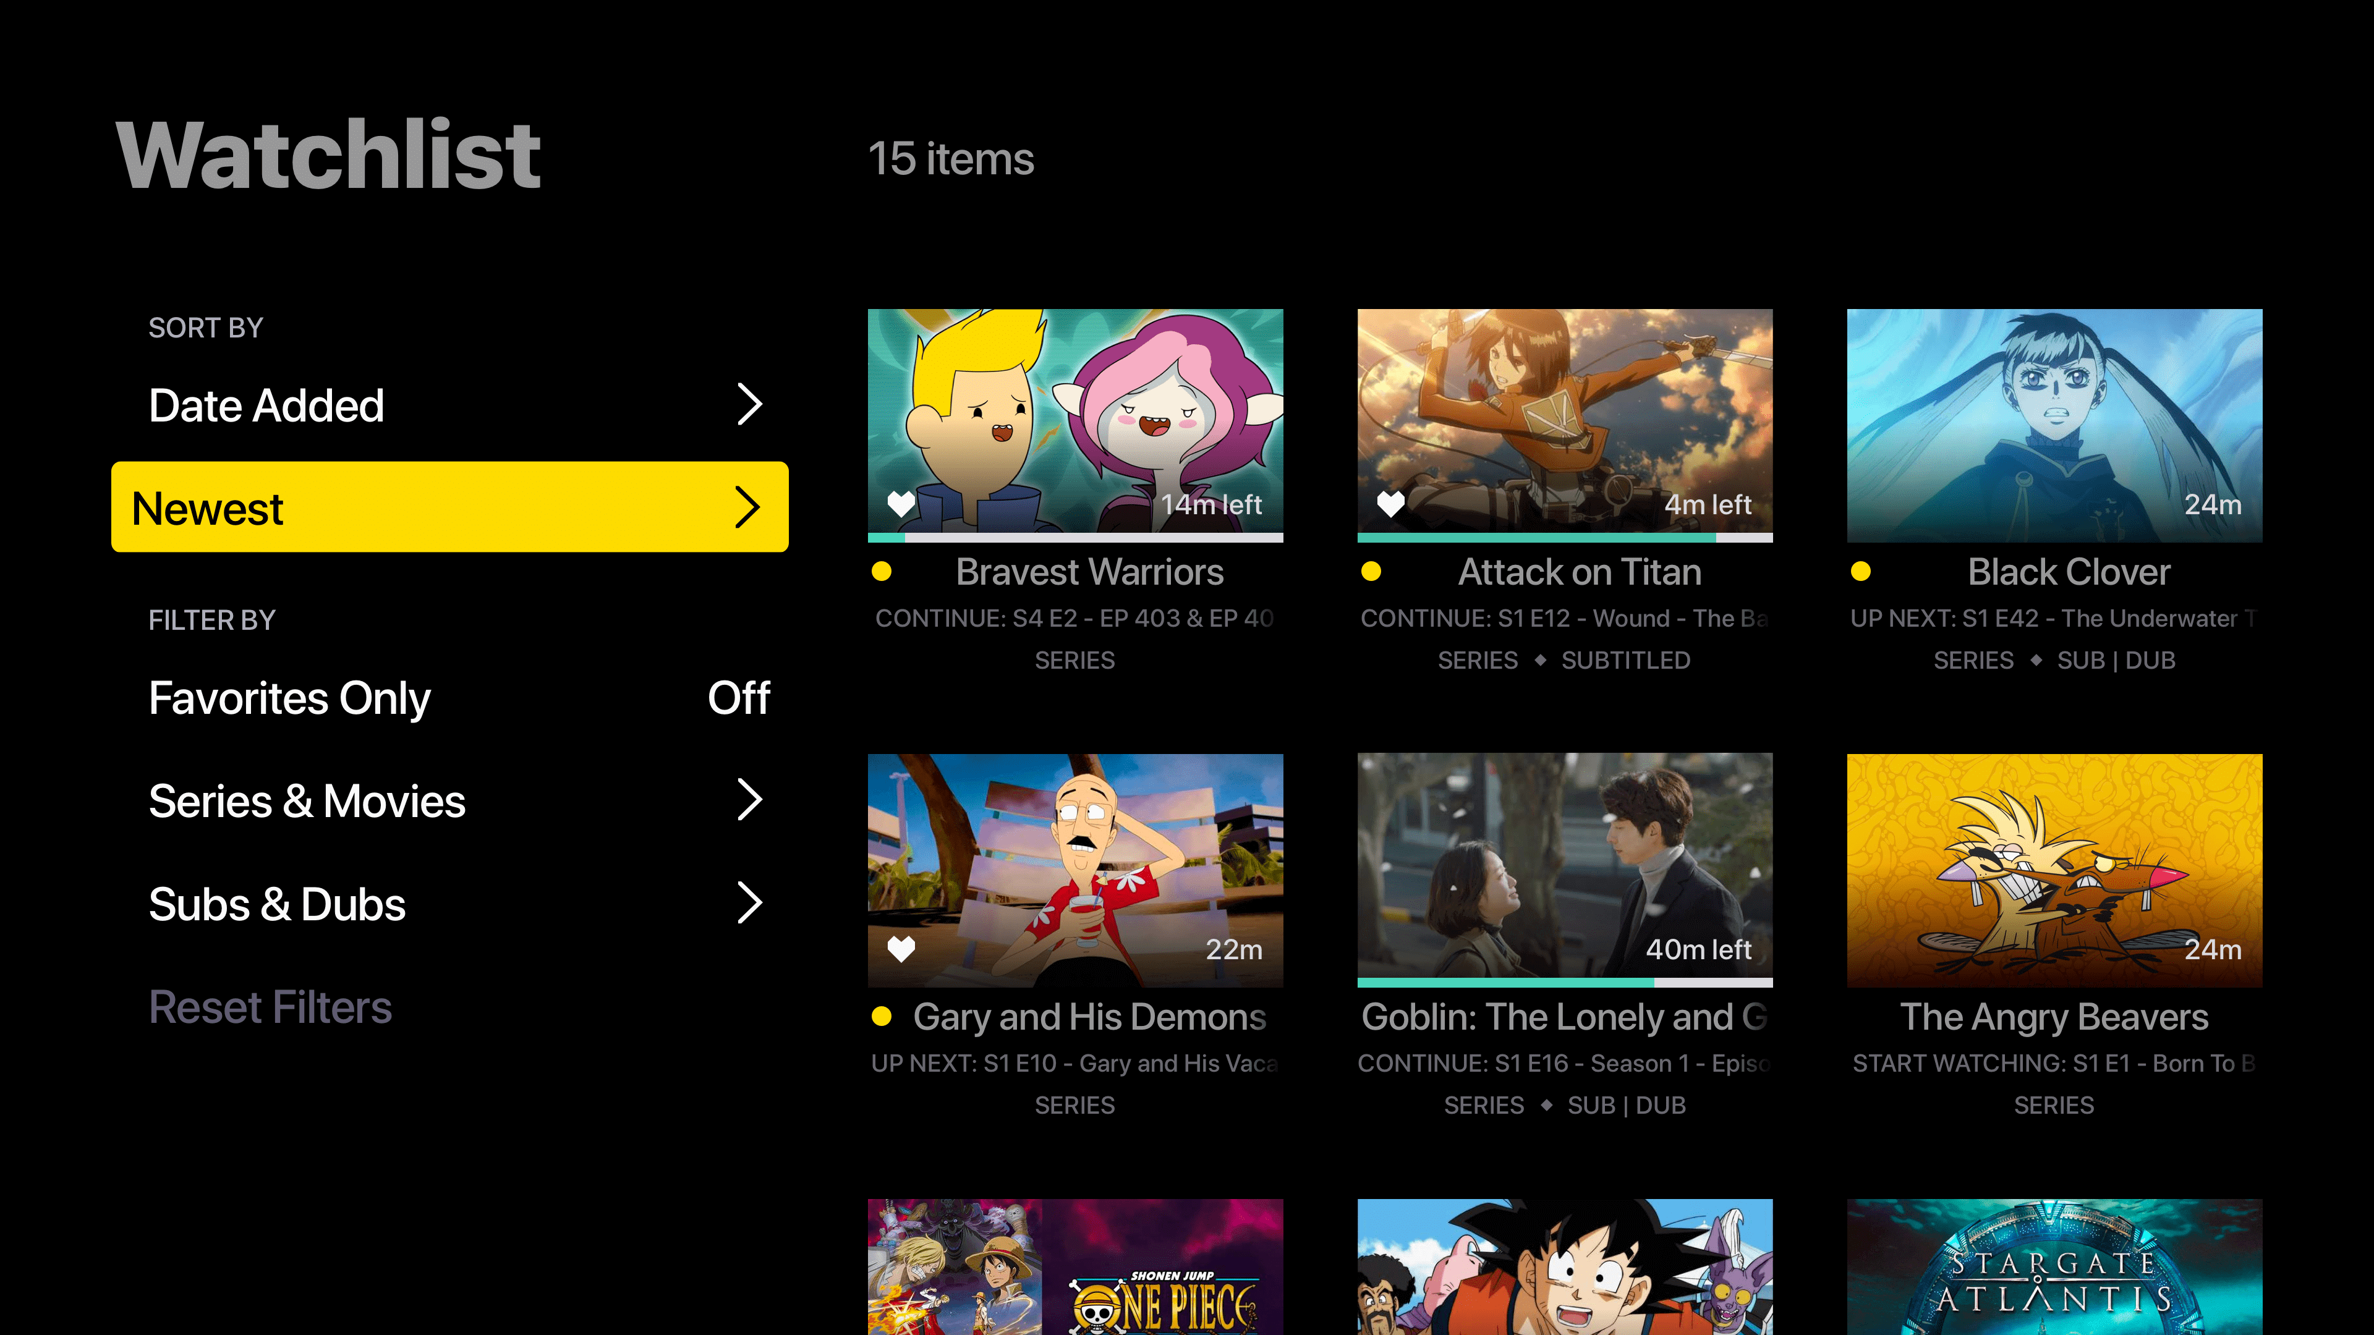Viewport: 2374px width, 1335px height.
Task: Select the Newest menu row
Action: coord(449,507)
